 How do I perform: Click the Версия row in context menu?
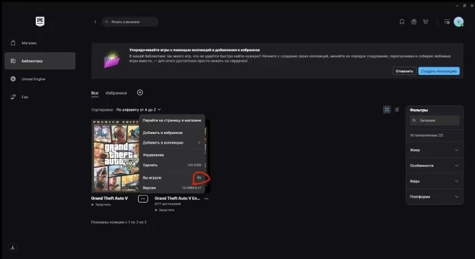pos(172,188)
